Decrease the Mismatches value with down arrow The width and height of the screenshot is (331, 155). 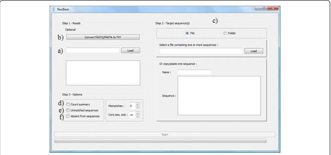click(138, 107)
